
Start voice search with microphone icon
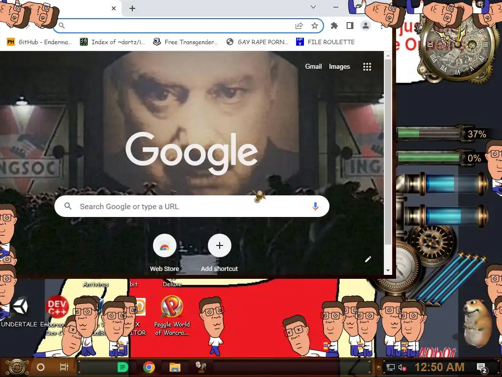315,207
